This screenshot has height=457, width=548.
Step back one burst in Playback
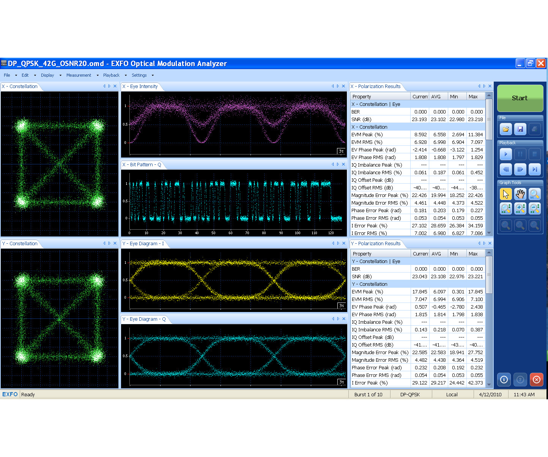505,169
